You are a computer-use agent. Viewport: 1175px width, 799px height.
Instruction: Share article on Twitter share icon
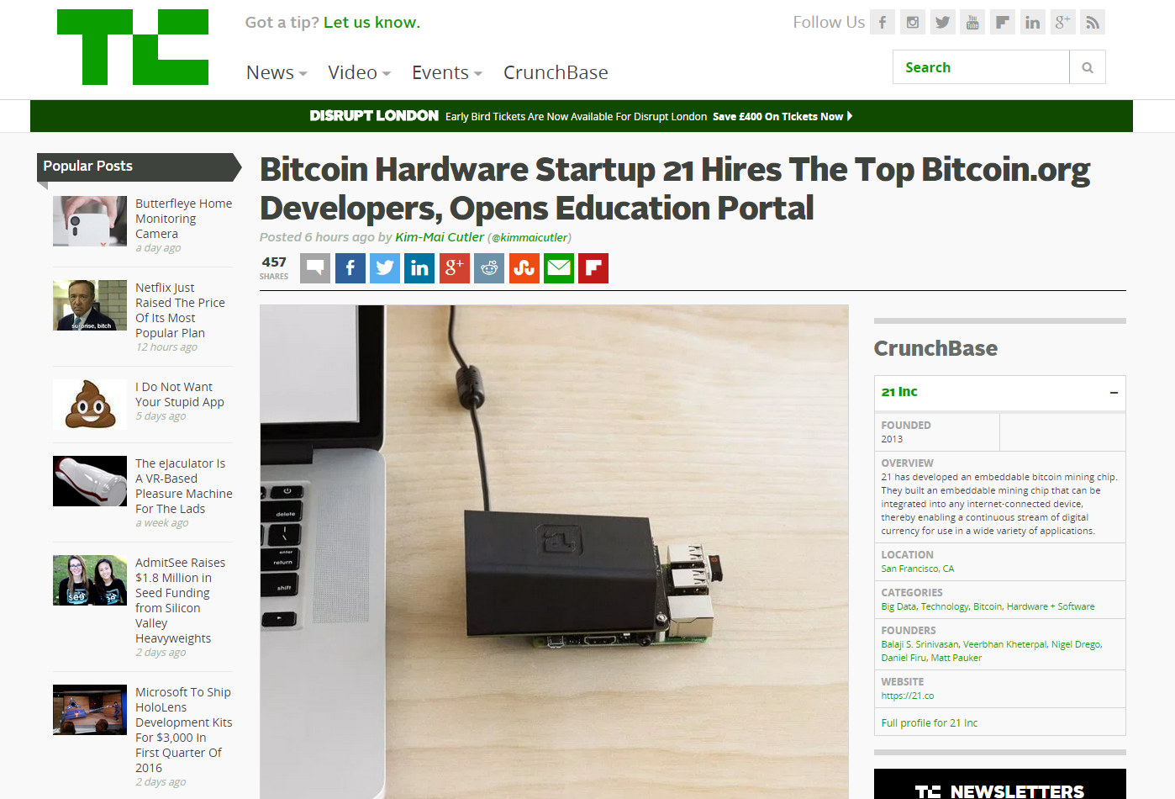385,268
